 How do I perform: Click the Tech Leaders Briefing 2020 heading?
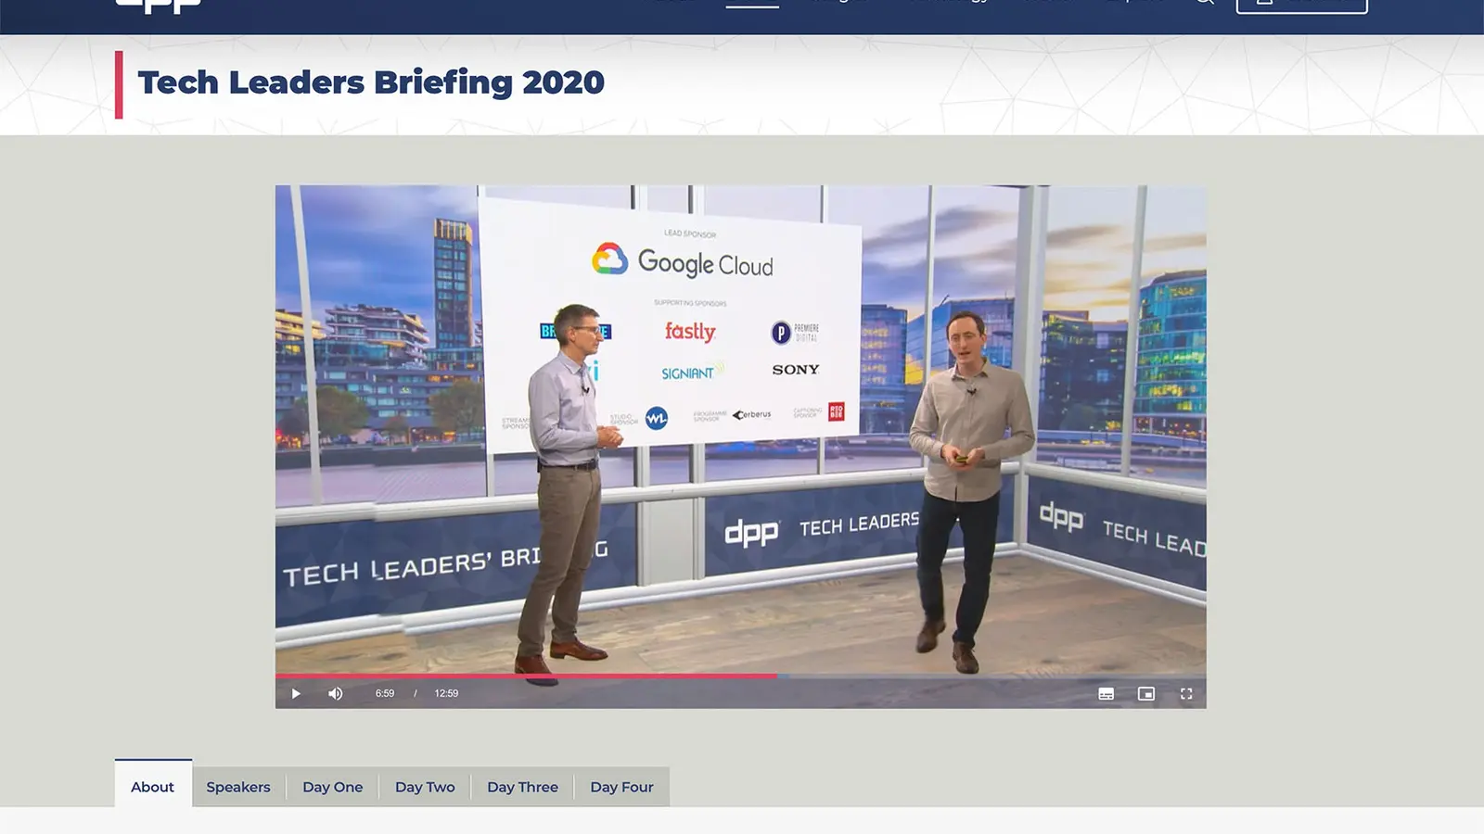point(371,82)
